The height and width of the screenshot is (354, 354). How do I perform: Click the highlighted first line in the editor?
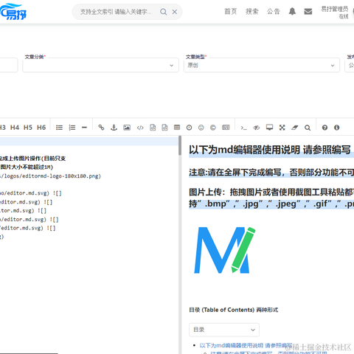[89, 141]
